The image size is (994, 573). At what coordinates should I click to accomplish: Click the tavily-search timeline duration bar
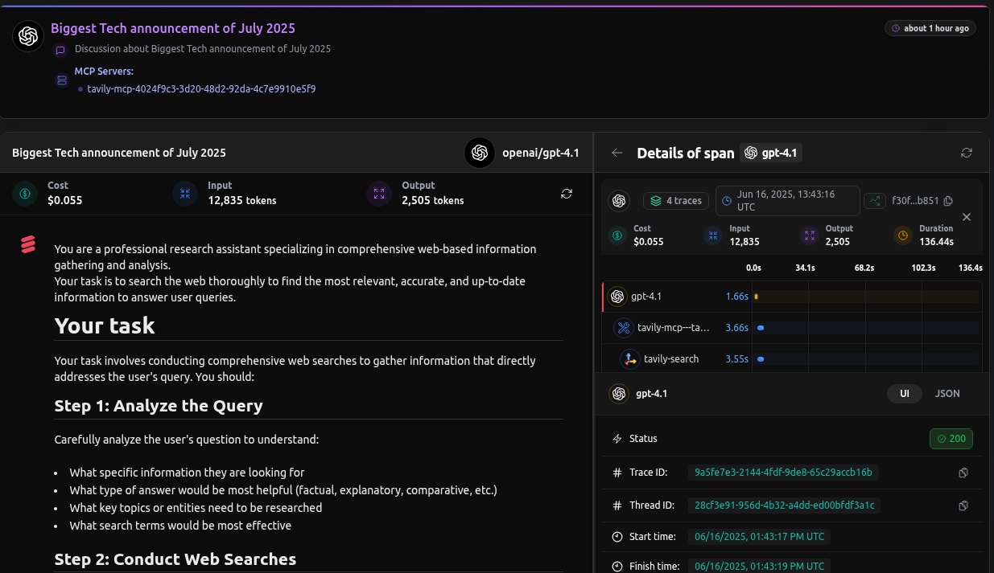[761, 359]
